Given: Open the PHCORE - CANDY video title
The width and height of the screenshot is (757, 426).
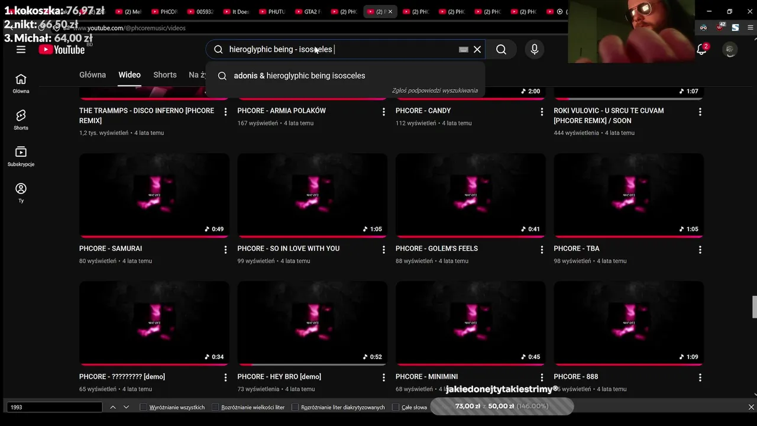Looking at the screenshot, I should pos(423,111).
